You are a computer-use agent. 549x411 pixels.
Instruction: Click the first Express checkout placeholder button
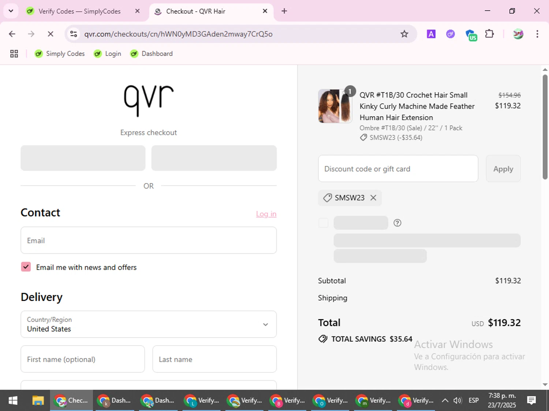pos(83,158)
